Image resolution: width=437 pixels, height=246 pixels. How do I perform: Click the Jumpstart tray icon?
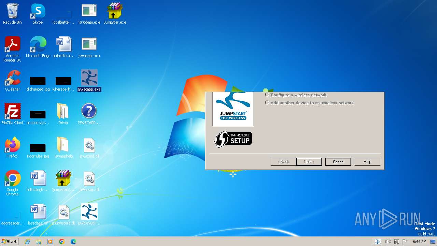click(378, 242)
